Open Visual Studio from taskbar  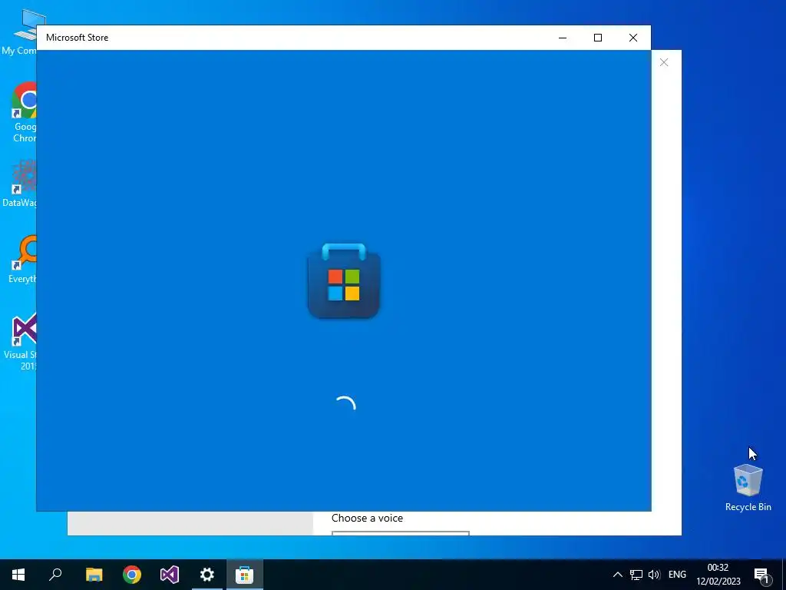(x=170, y=575)
